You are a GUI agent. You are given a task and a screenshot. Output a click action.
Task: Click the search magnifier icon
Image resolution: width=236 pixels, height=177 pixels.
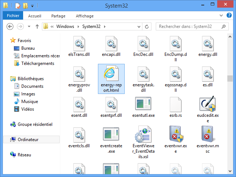[x=224, y=26]
